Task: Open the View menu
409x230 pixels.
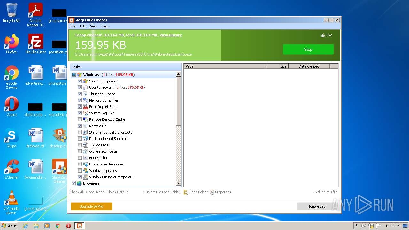Action: [94, 26]
